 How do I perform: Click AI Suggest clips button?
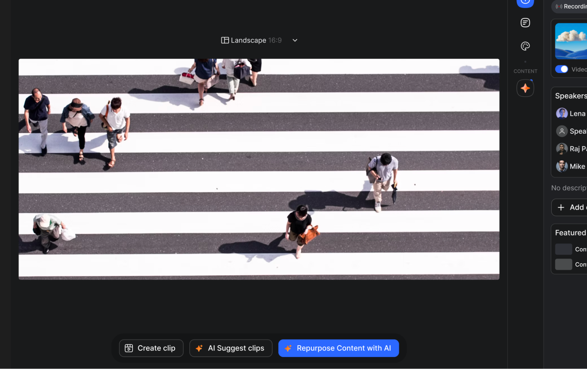231,348
